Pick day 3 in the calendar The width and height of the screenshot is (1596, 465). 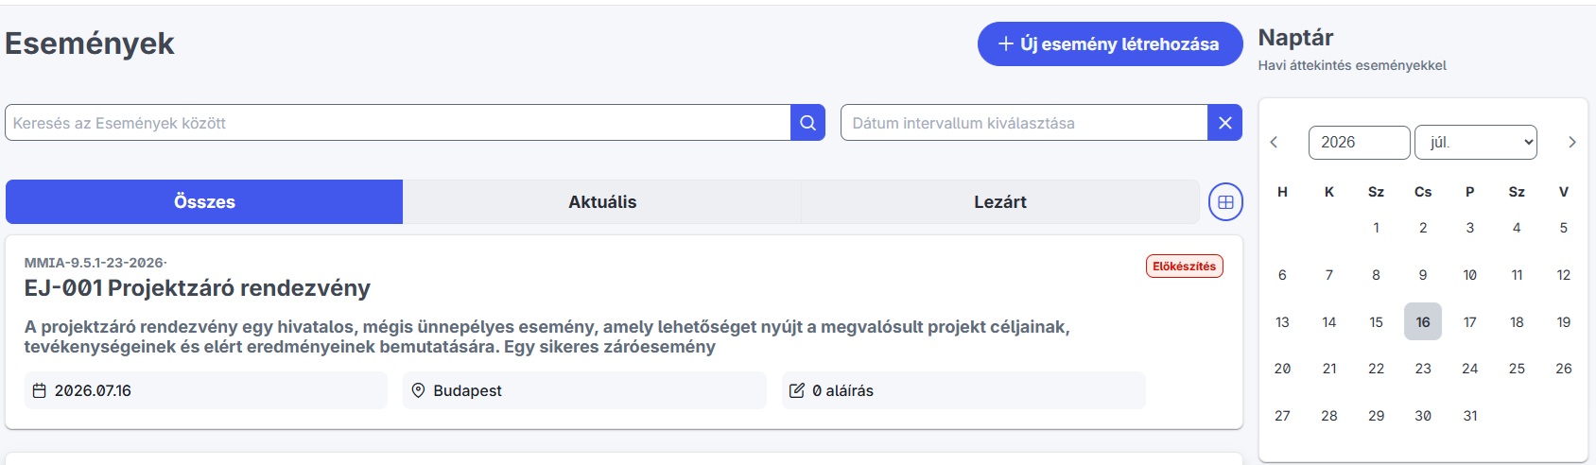(1470, 228)
